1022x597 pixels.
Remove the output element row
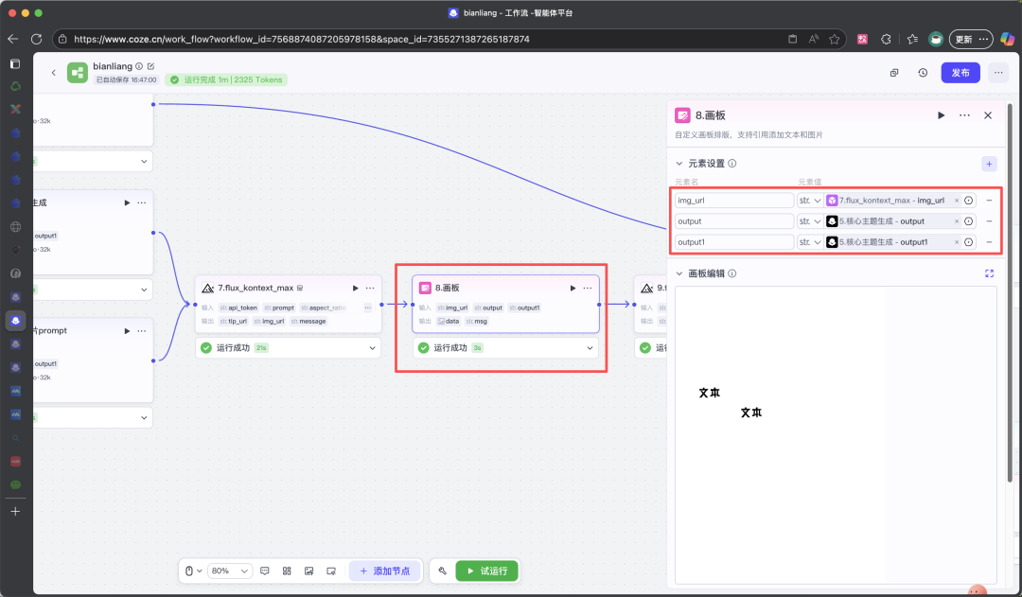(x=989, y=221)
